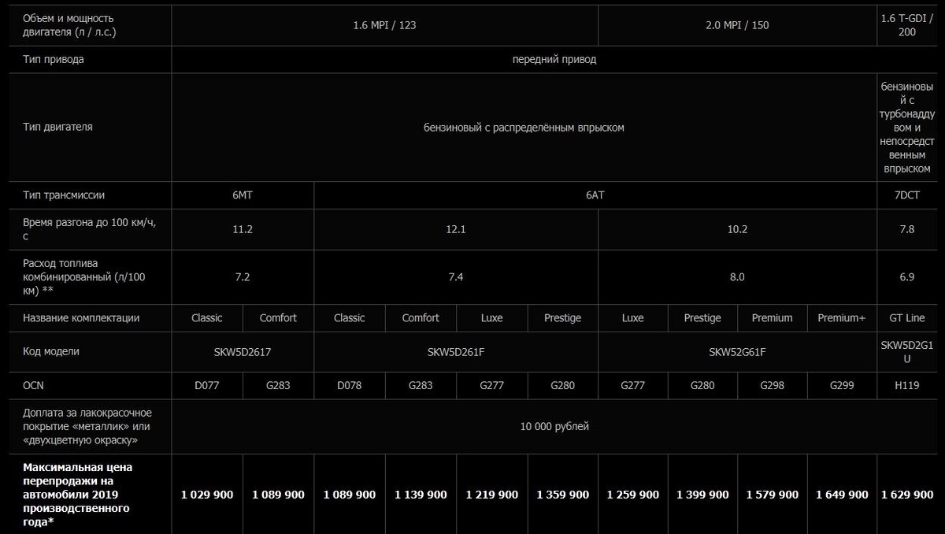Select the 'OCN' row label
Image resolution: width=945 pixels, height=534 pixels.
click(33, 386)
